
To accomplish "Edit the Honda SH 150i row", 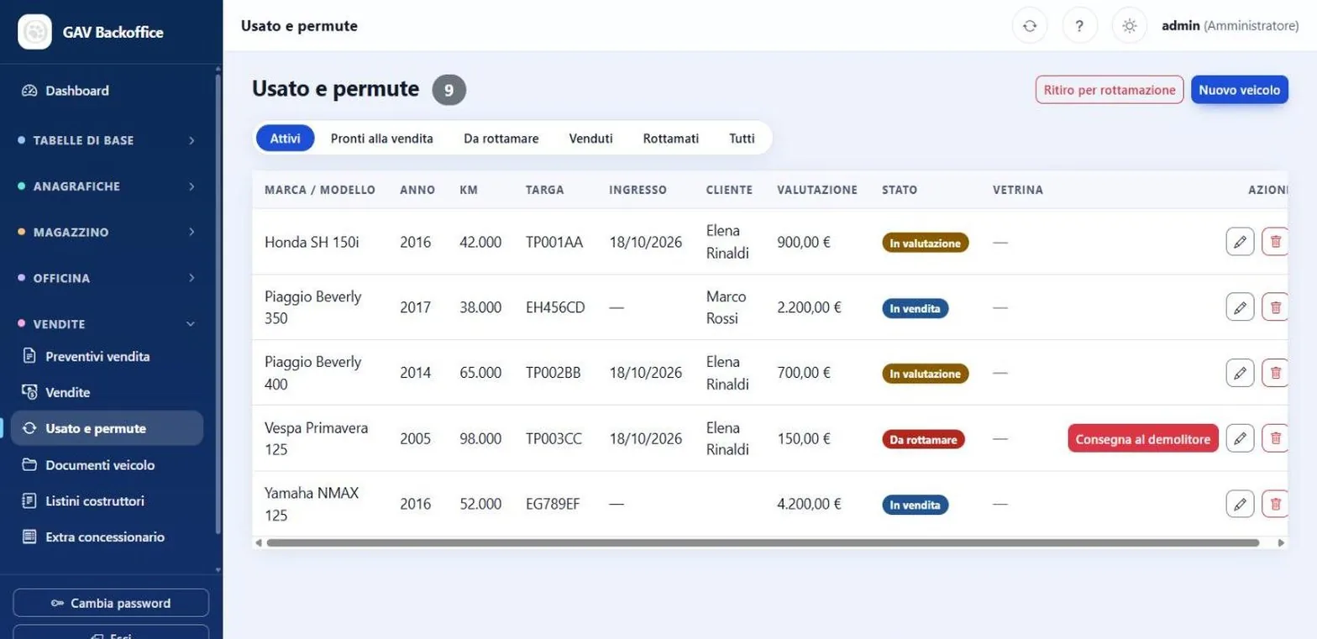I will pyautogui.click(x=1240, y=242).
